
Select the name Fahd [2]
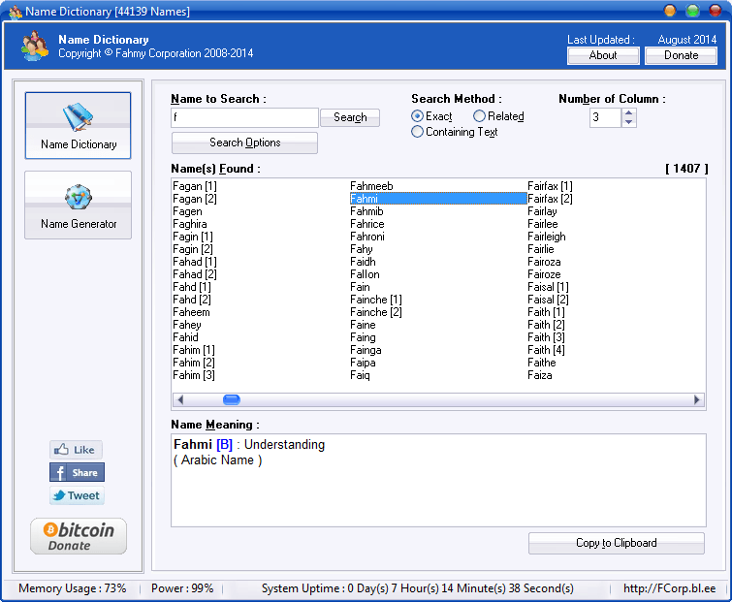tap(192, 300)
